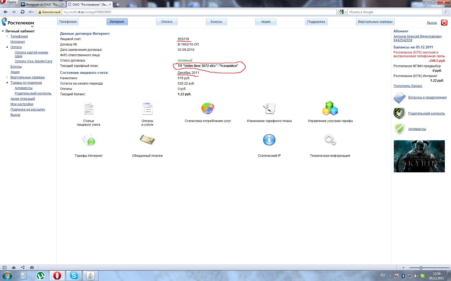The height and width of the screenshot is (281, 451).
Task: Open the Телефония top menu tab
Action: point(68,22)
